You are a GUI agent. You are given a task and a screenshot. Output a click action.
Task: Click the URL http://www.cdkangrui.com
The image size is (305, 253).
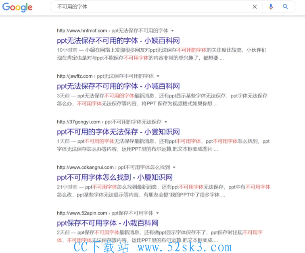[85, 167]
